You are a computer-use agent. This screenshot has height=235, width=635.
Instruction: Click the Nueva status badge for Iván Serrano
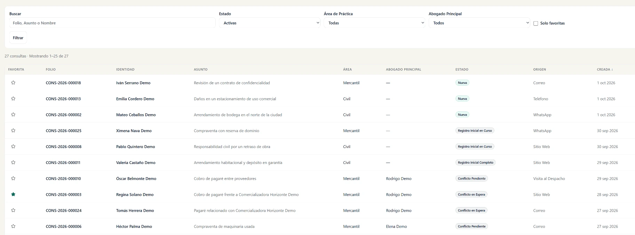pyautogui.click(x=462, y=83)
